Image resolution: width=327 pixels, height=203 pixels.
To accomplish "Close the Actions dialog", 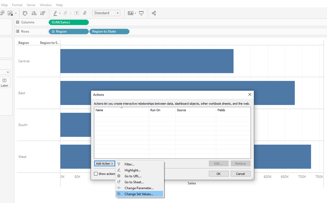I will click(250, 94).
